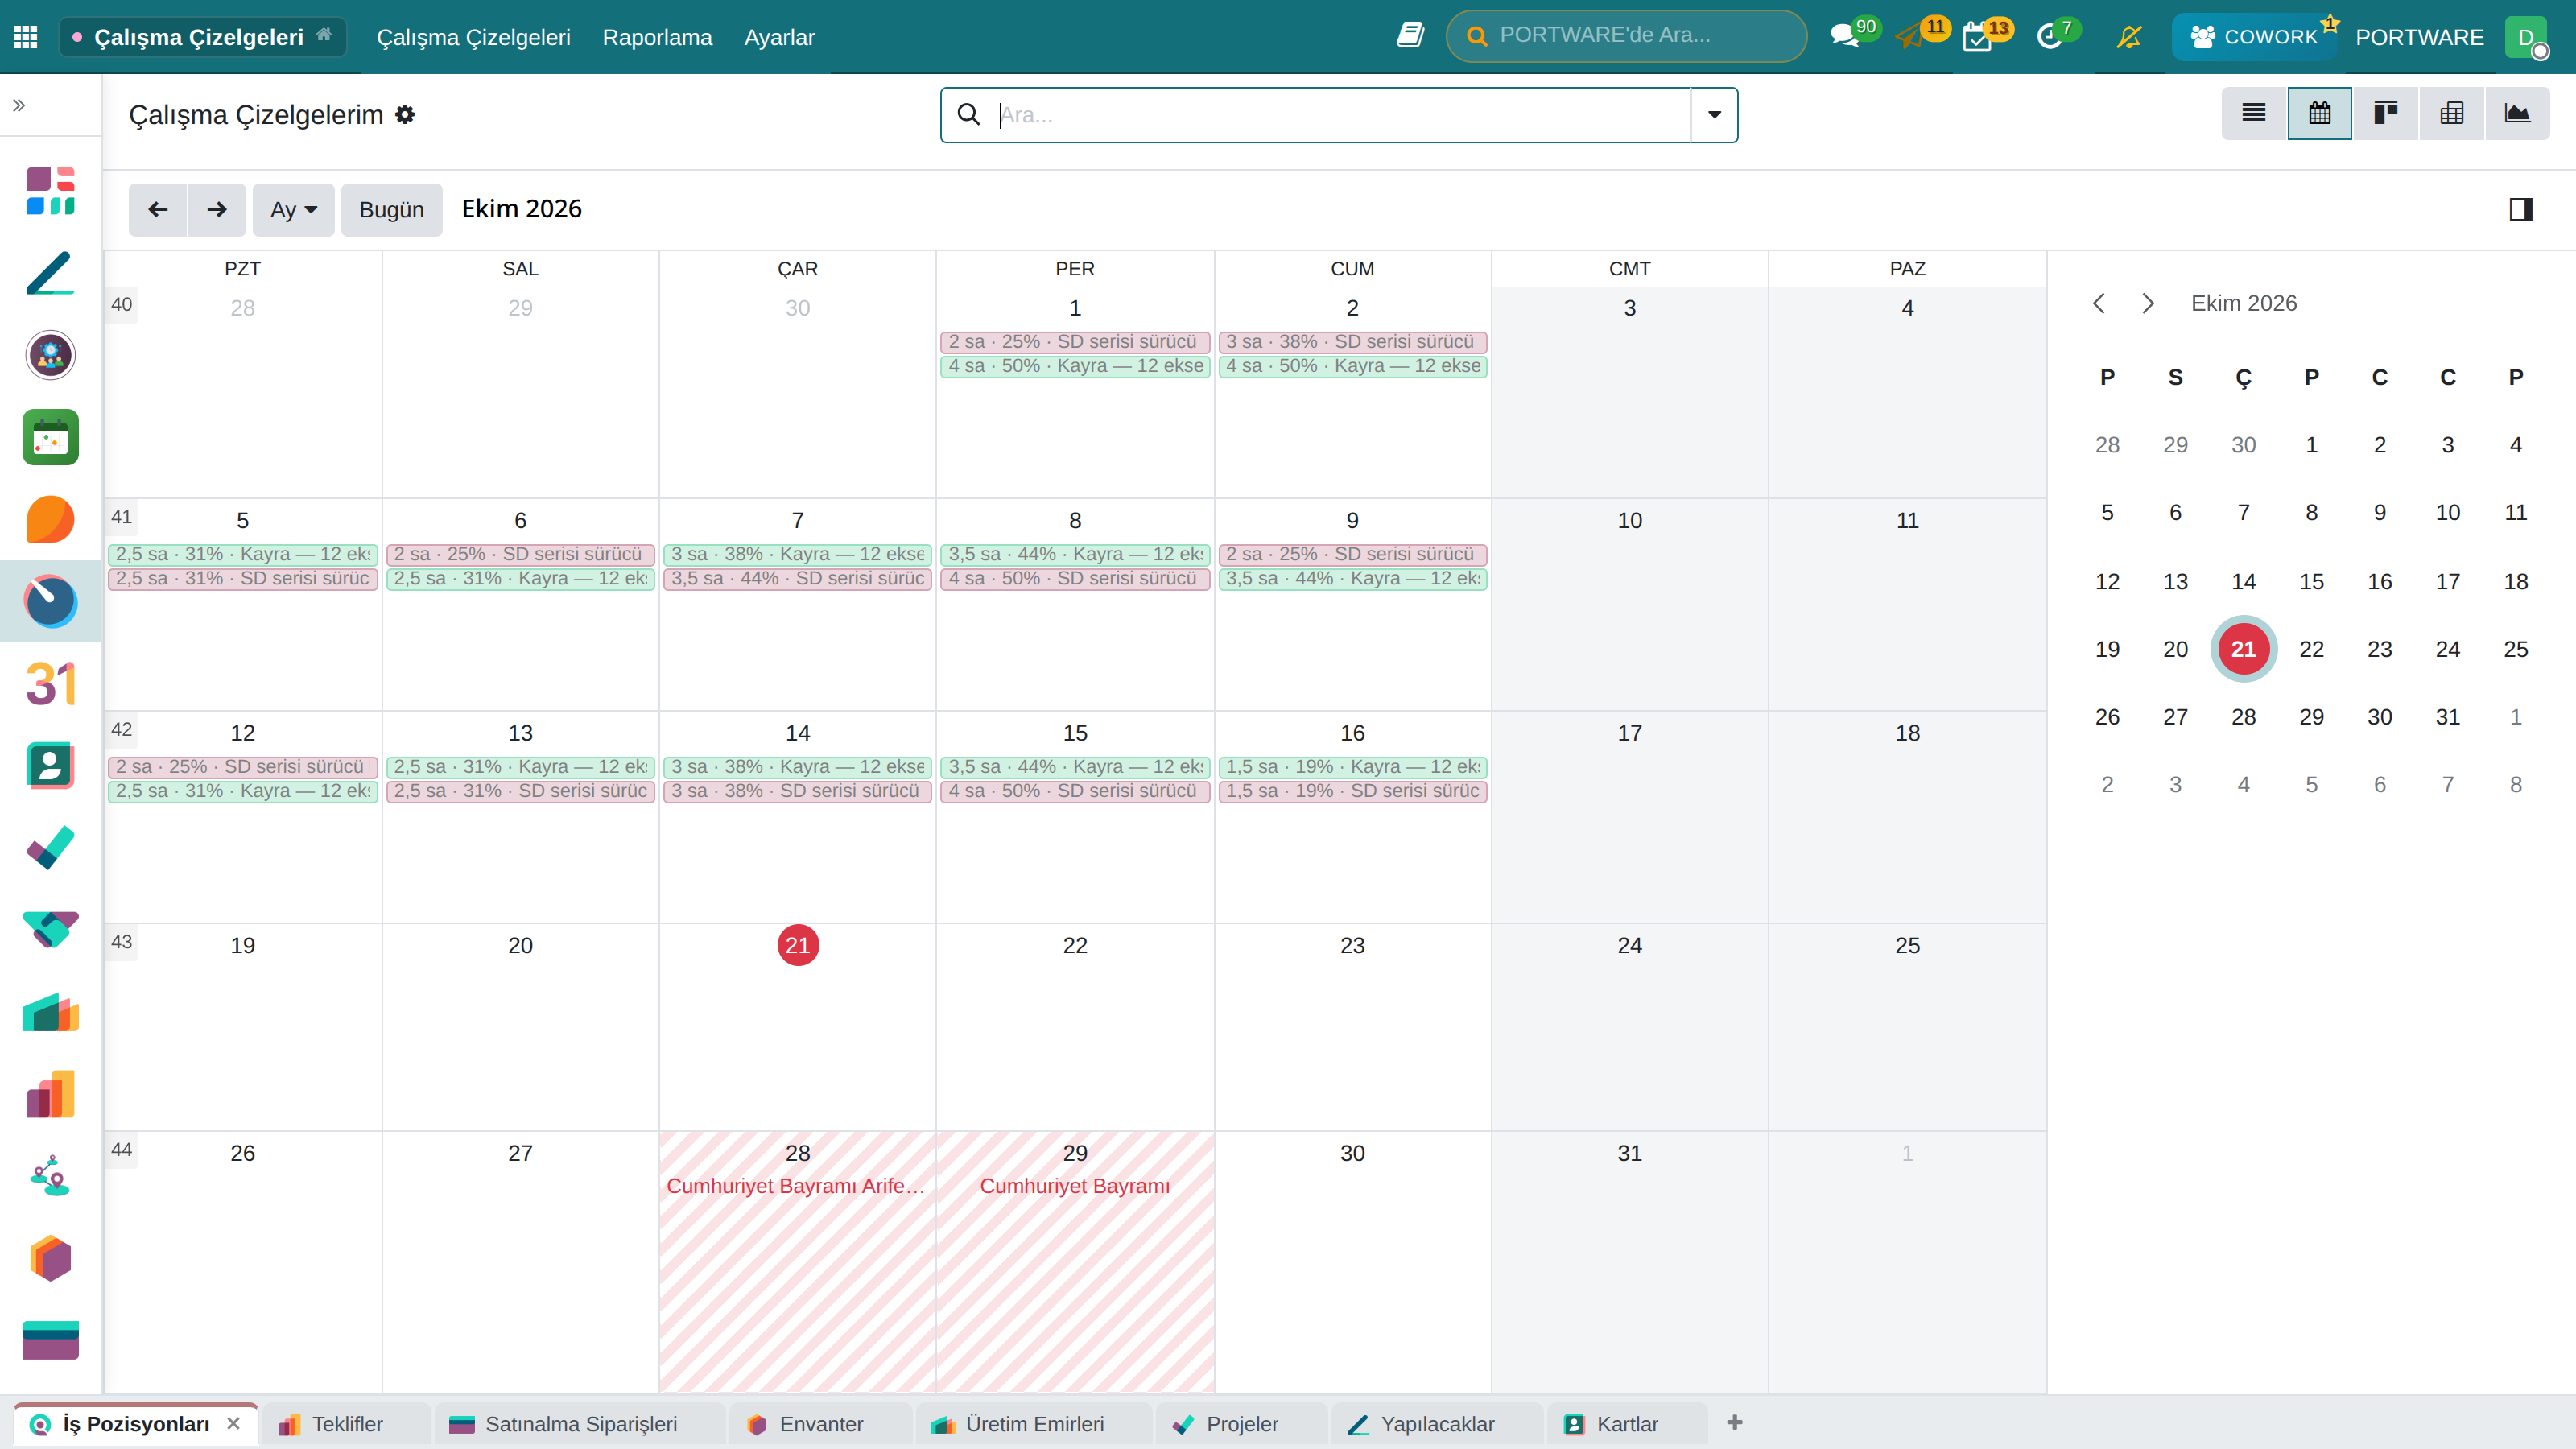Open the Ayarlar menu
This screenshot has height=1449, width=2576.
pos(779,37)
